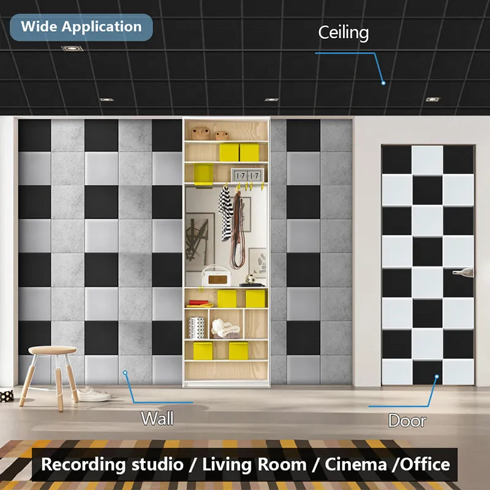
Task: Select the white radio on the wardrobe shelf
Action: click(217, 276)
